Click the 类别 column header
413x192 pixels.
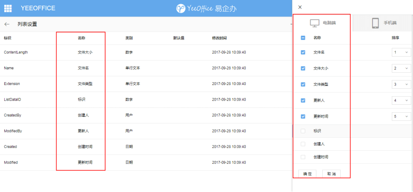pos(129,38)
